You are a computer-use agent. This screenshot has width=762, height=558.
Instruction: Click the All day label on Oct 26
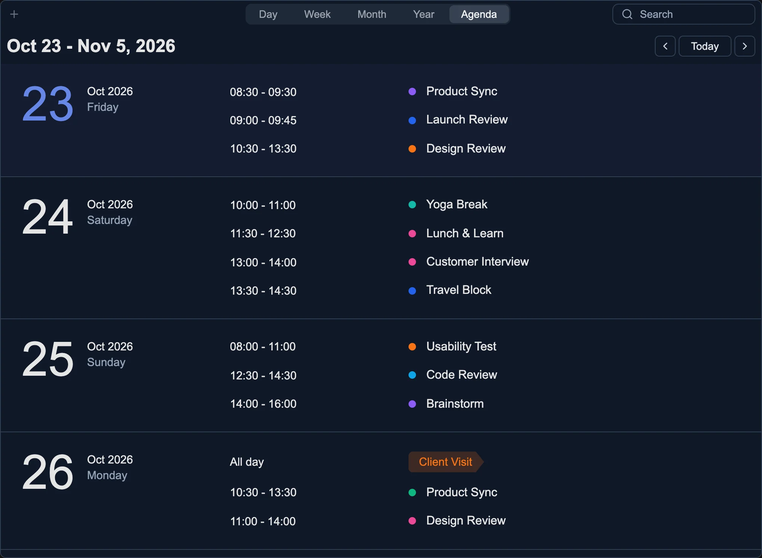(247, 462)
